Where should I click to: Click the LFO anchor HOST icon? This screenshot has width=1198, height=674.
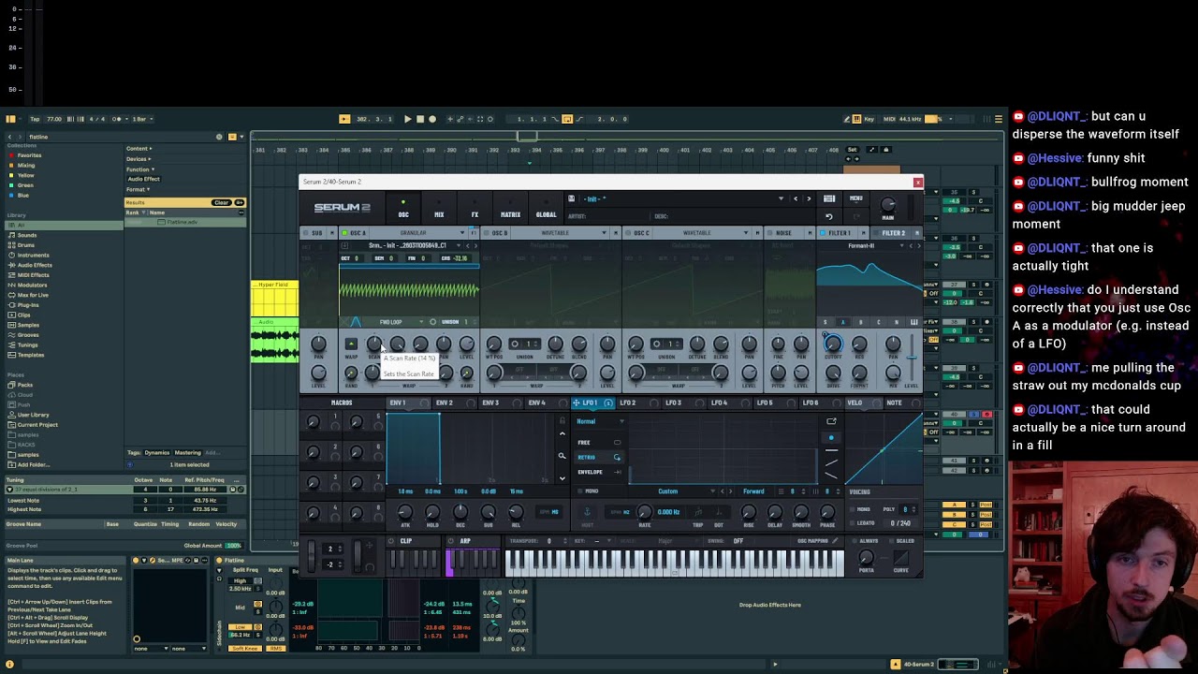point(587,512)
